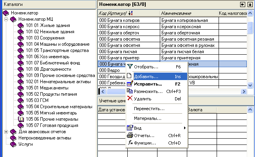Click the up arrow of the Учетные цены scrollbar

coord(250,110)
